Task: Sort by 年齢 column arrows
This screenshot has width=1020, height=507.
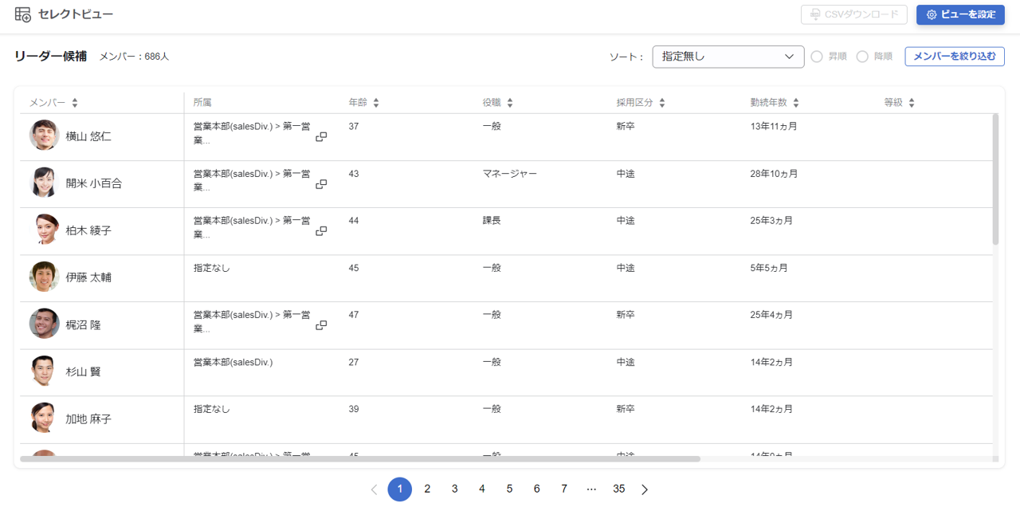Action: click(376, 103)
